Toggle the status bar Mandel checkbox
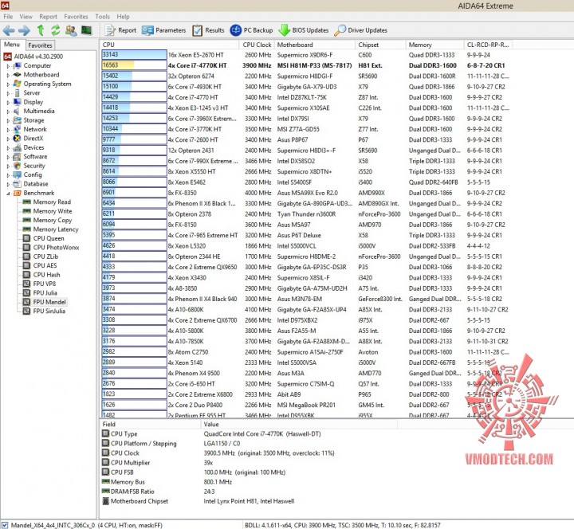 pos(5,525)
